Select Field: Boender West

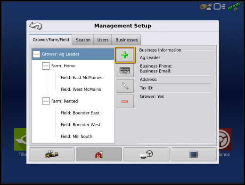coord(81,125)
